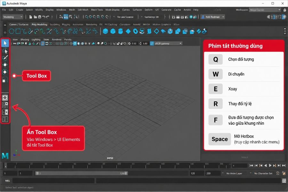Play the animation forwards
This screenshot has height=192, width=288.
[x=270, y=165]
